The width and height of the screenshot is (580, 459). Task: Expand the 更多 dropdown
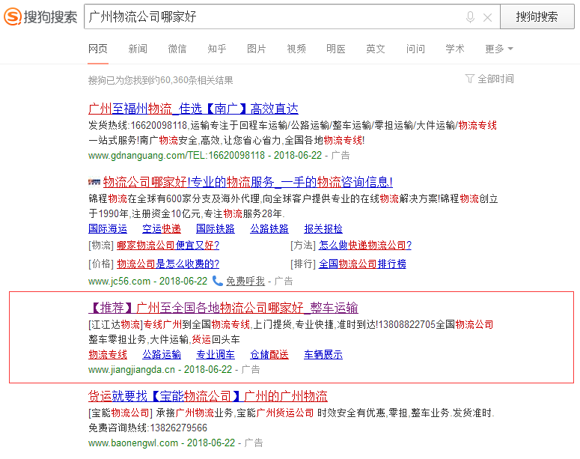pyautogui.click(x=499, y=49)
